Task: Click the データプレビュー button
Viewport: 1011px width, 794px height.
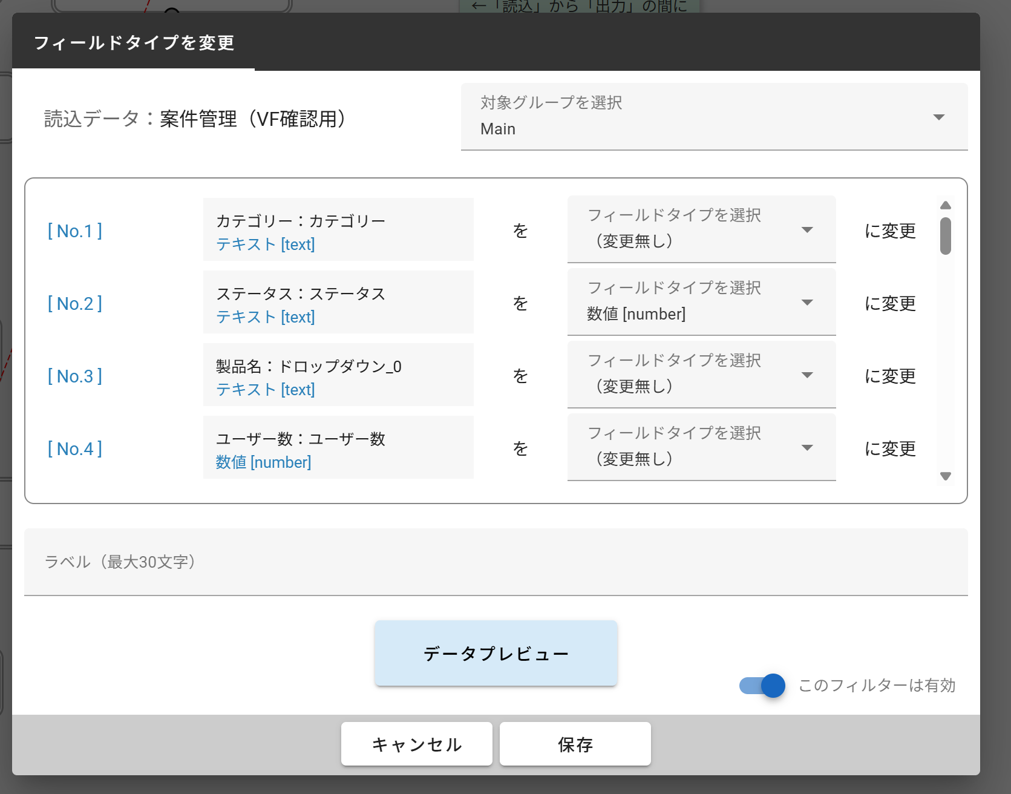Action: pos(496,654)
